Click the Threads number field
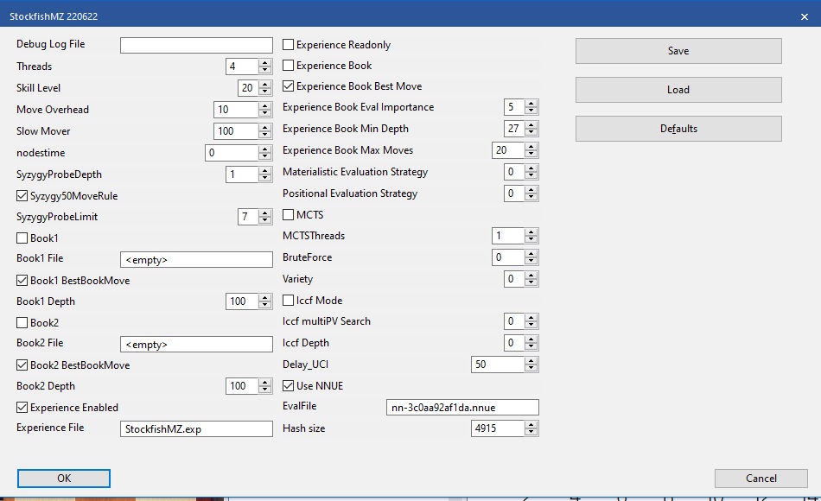 (x=243, y=67)
